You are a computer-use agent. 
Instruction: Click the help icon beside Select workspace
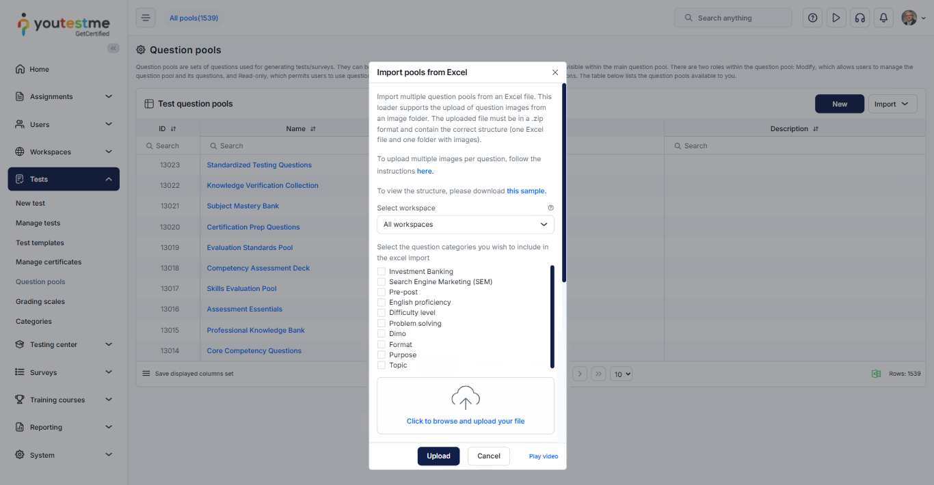[551, 208]
